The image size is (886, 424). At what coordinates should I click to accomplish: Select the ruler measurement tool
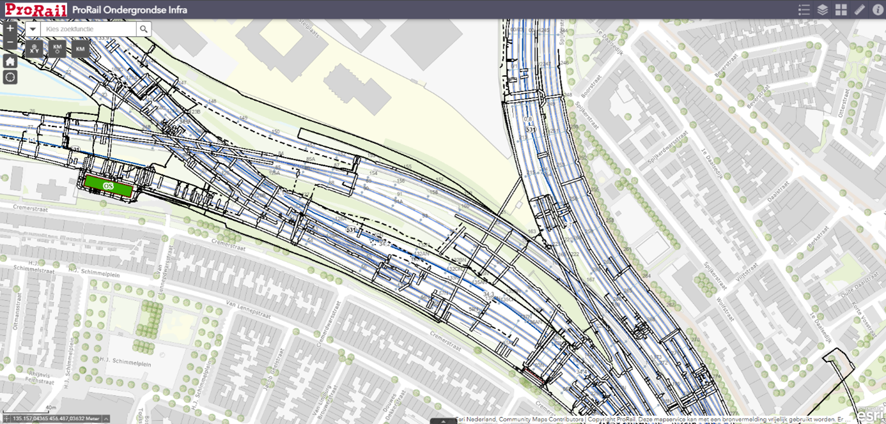[x=859, y=10]
